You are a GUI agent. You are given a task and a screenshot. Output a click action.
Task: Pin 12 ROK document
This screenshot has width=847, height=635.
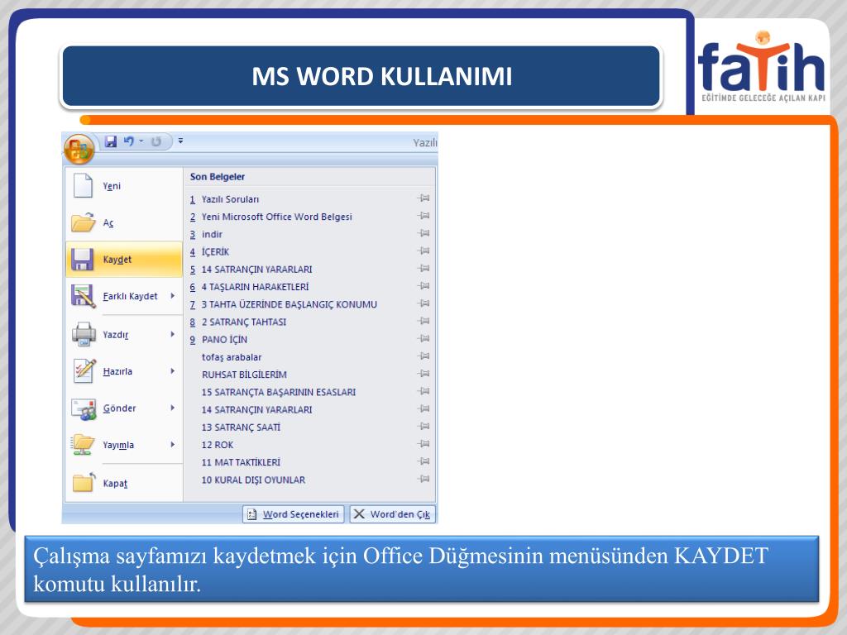pos(424,444)
